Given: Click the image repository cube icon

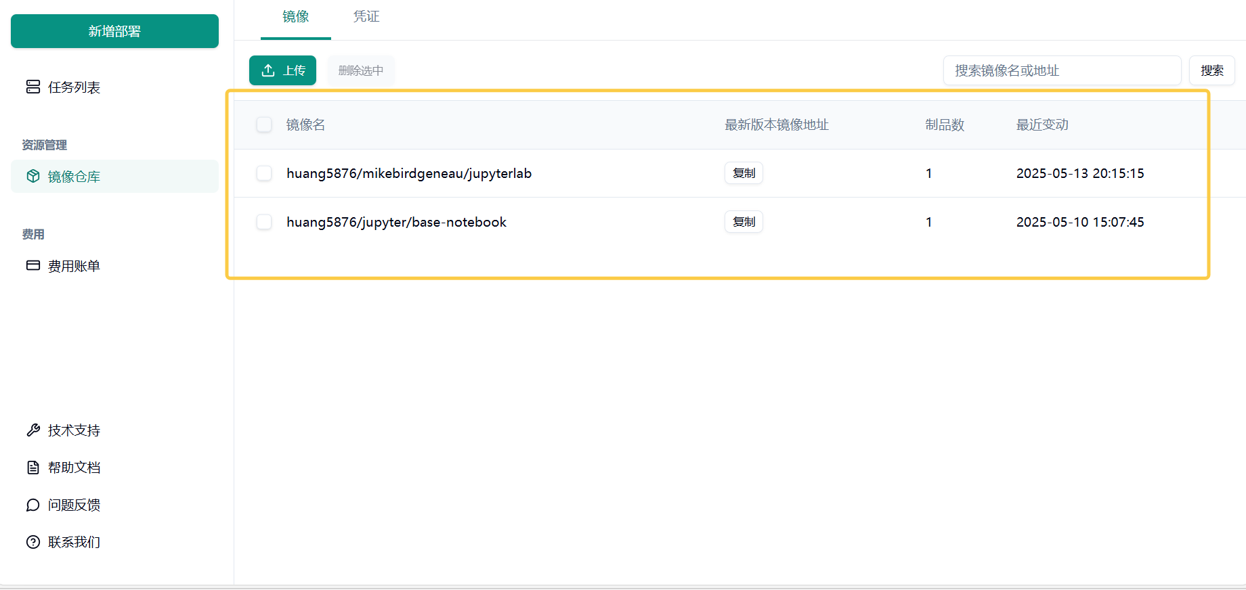Looking at the screenshot, I should [33, 177].
